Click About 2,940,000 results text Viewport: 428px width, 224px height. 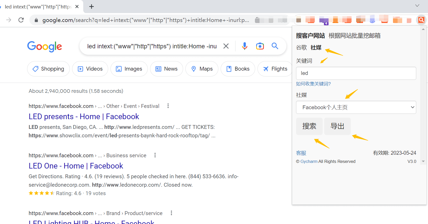[76, 91]
